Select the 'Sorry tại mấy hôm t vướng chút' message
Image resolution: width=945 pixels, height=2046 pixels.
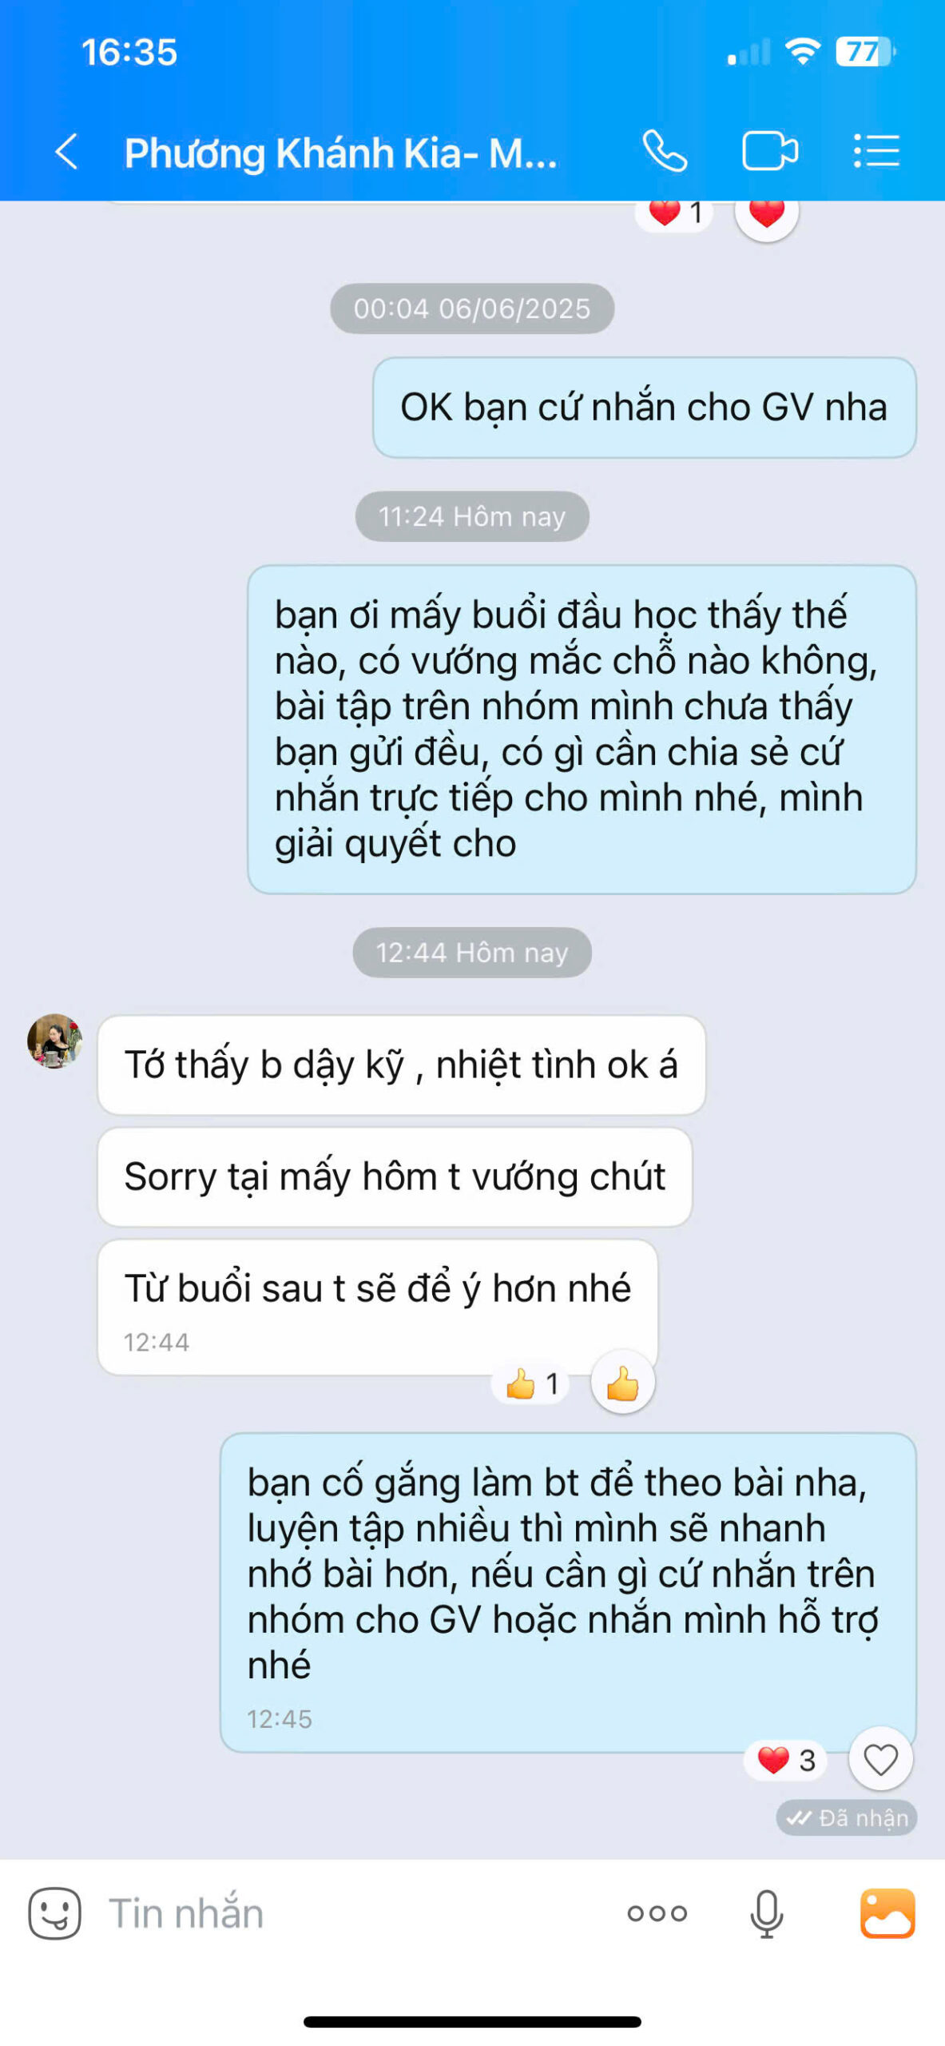point(395,1176)
